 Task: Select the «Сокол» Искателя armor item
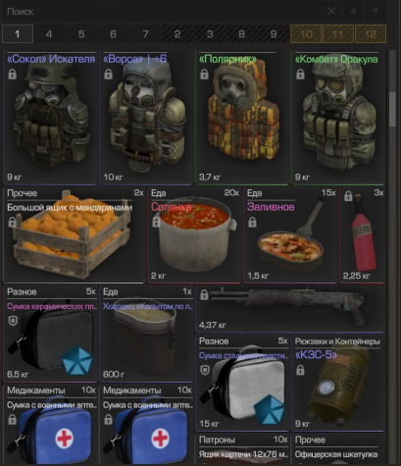pos(51,118)
